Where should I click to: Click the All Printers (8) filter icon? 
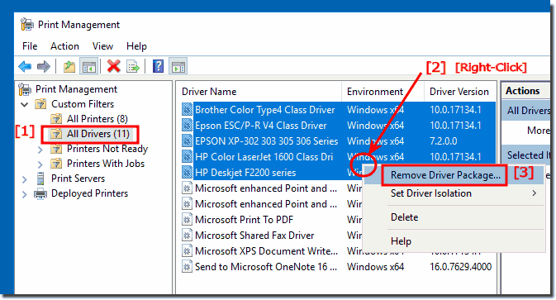coord(56,119)
